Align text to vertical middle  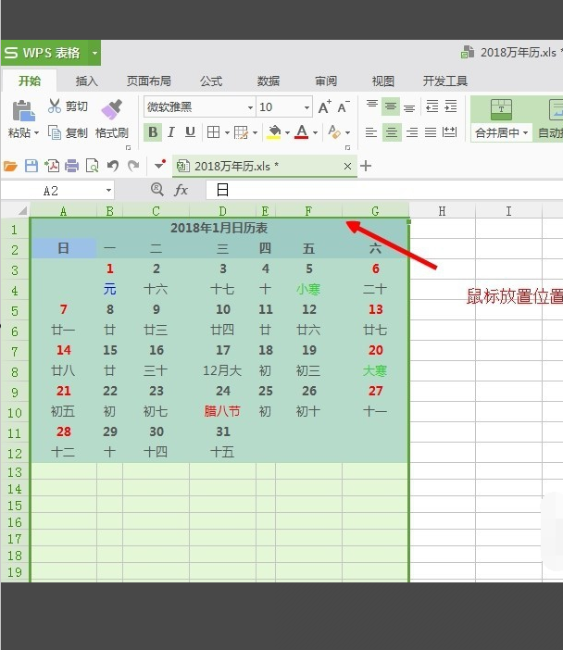pos(391,106)
